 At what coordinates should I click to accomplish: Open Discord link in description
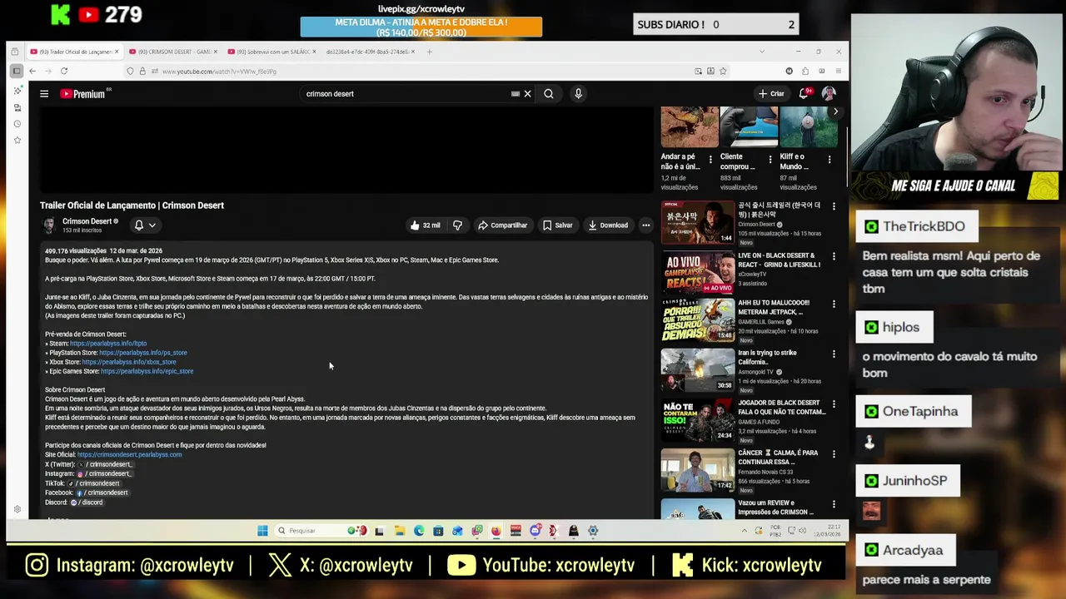click(87, 502)
